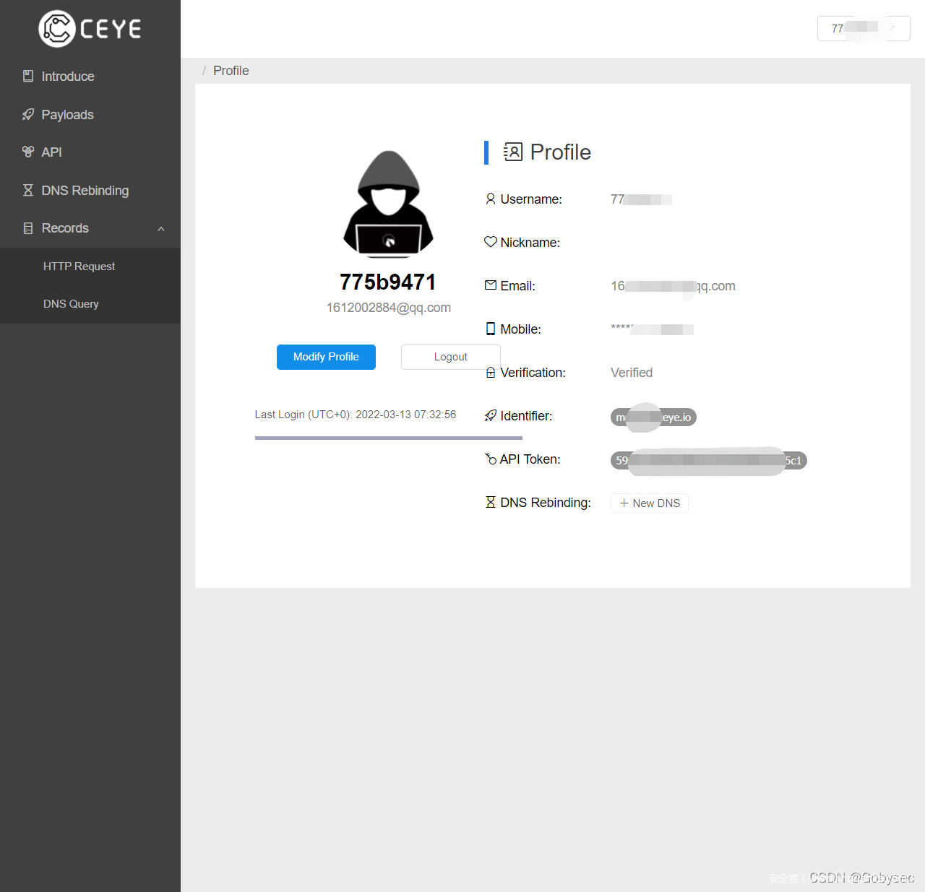Screen dimensions: 925x892
Task: Add a New DNS rebinding entry
Action: (649, 503)
